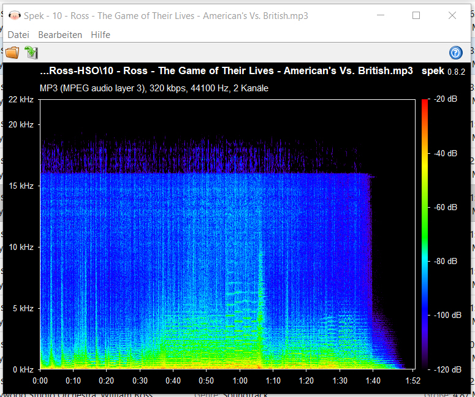Open the Bearbeiten menu
This screenshot has width=475, height=397.
[x=60, y=35]
